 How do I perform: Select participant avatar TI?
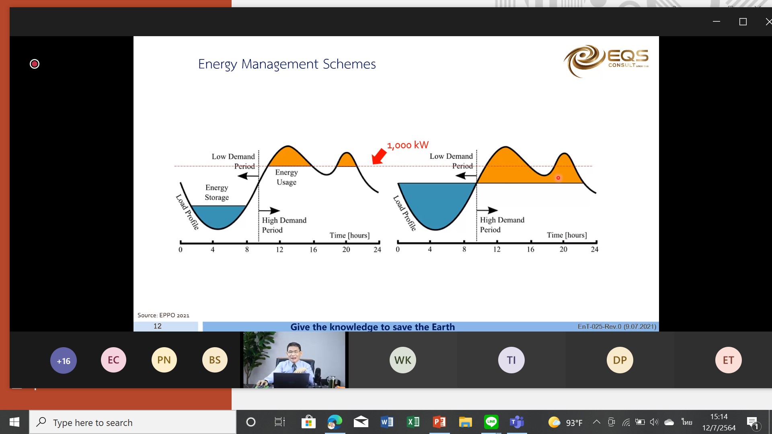(x=511, y=360)
